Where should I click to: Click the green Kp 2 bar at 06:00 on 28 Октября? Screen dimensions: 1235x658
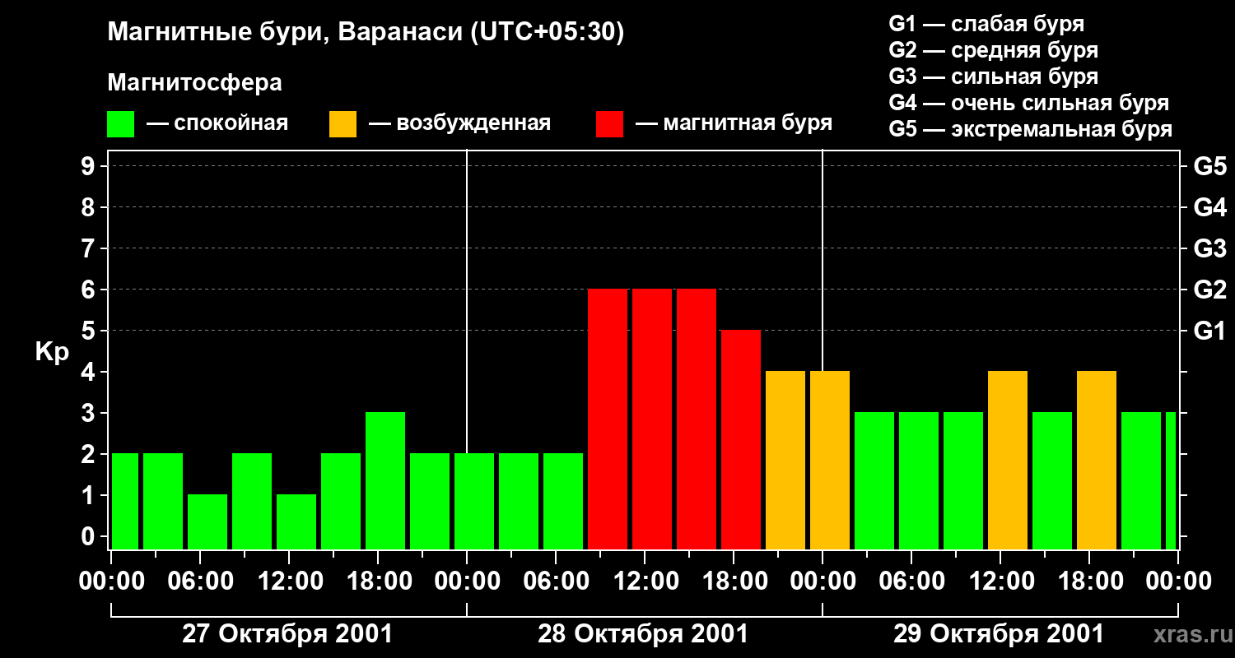click(563, 501)
